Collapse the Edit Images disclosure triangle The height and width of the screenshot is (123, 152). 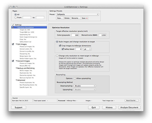tap(16, 44)
